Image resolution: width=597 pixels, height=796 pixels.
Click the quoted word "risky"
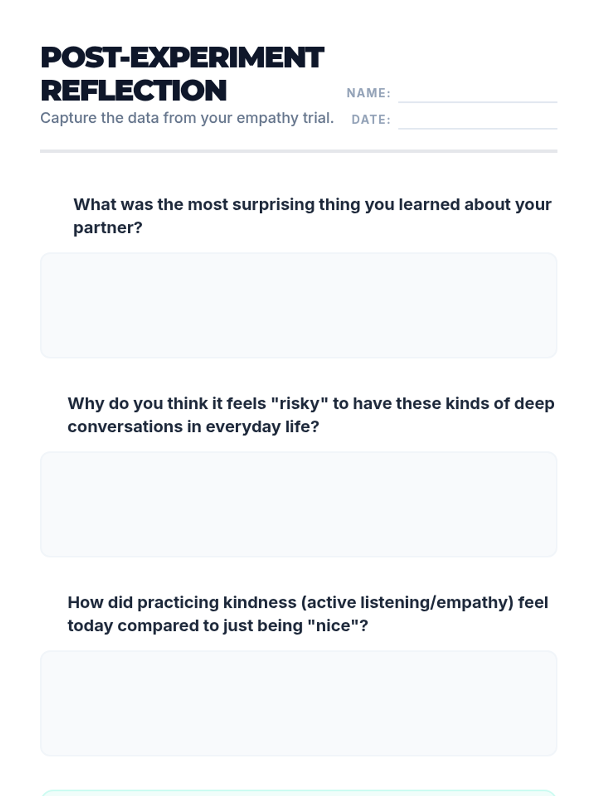click(299, 403)
